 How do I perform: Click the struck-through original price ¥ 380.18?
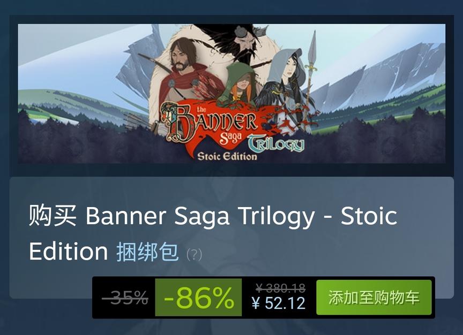coord(280,287)
